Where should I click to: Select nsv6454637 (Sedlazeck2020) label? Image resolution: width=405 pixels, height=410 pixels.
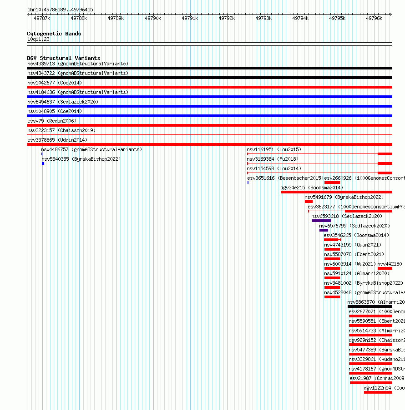(x=63, y=102)
